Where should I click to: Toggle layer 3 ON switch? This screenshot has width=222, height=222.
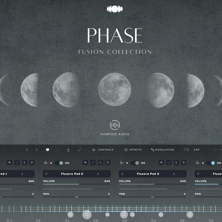click(x=135, y=163)
